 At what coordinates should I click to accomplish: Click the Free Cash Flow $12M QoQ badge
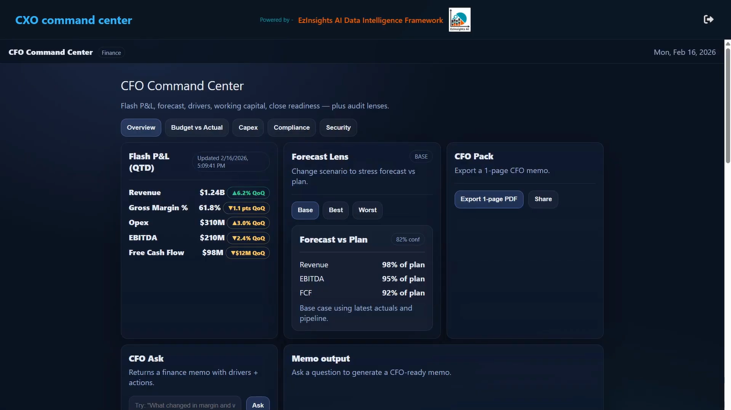[247, 253]
